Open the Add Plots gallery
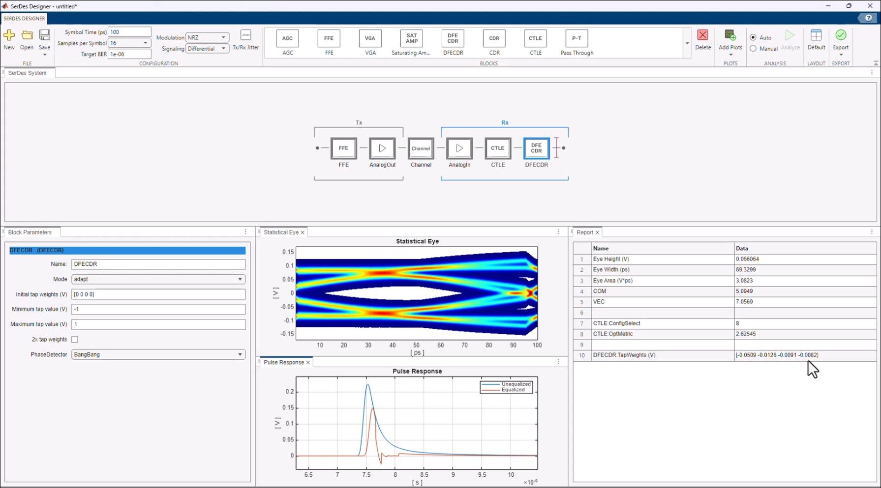 coord(730,42)
